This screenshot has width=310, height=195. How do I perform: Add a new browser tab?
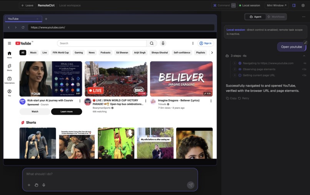[46, 19]
